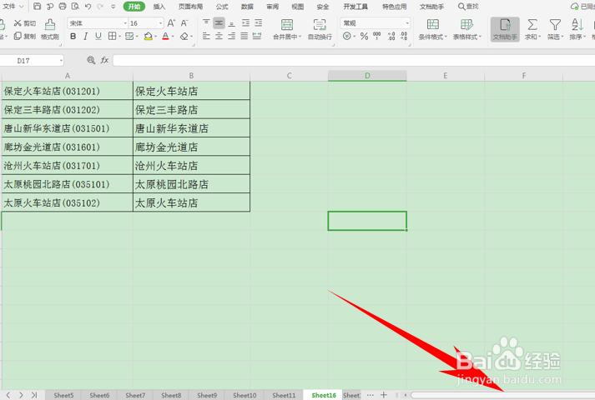Click the fx insert function icon
This screenshot has height=400, width=595.
pos(104,60)
